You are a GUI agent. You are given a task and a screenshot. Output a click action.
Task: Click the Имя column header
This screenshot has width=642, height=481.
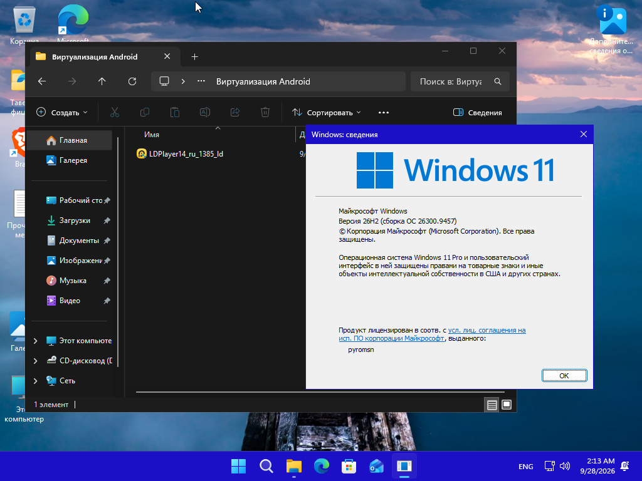click(152, 135)
